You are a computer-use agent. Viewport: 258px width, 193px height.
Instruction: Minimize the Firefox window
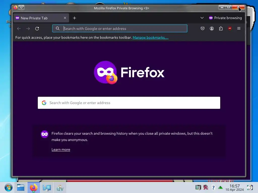pos(222,7)
